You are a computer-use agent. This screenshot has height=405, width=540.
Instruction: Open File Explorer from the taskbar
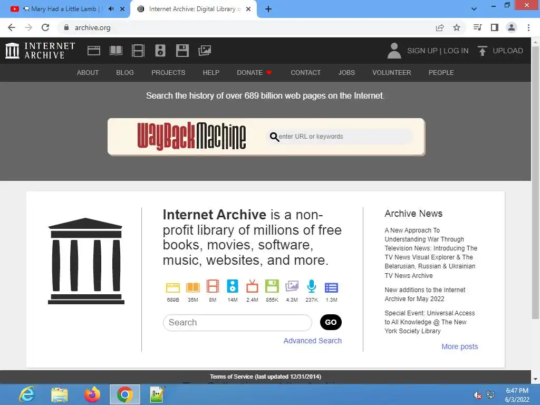point(60,394)
